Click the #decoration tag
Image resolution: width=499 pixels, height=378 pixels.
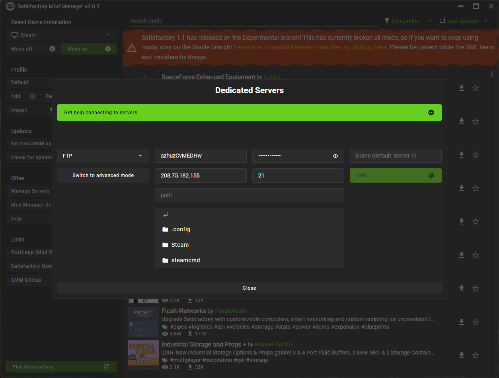coord(217,360)
